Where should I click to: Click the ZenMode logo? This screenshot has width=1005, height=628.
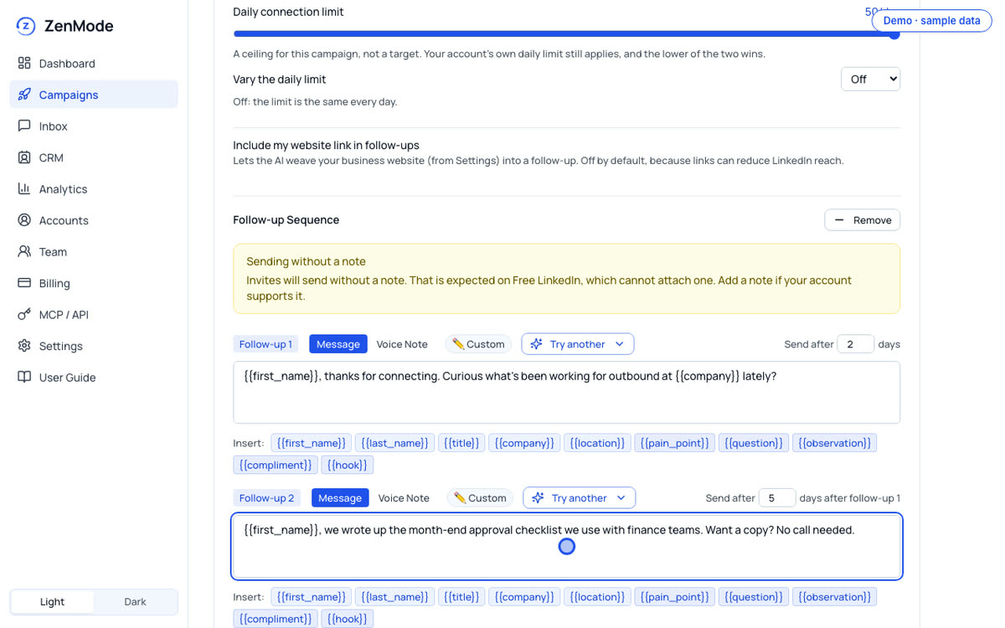(26, 26)
